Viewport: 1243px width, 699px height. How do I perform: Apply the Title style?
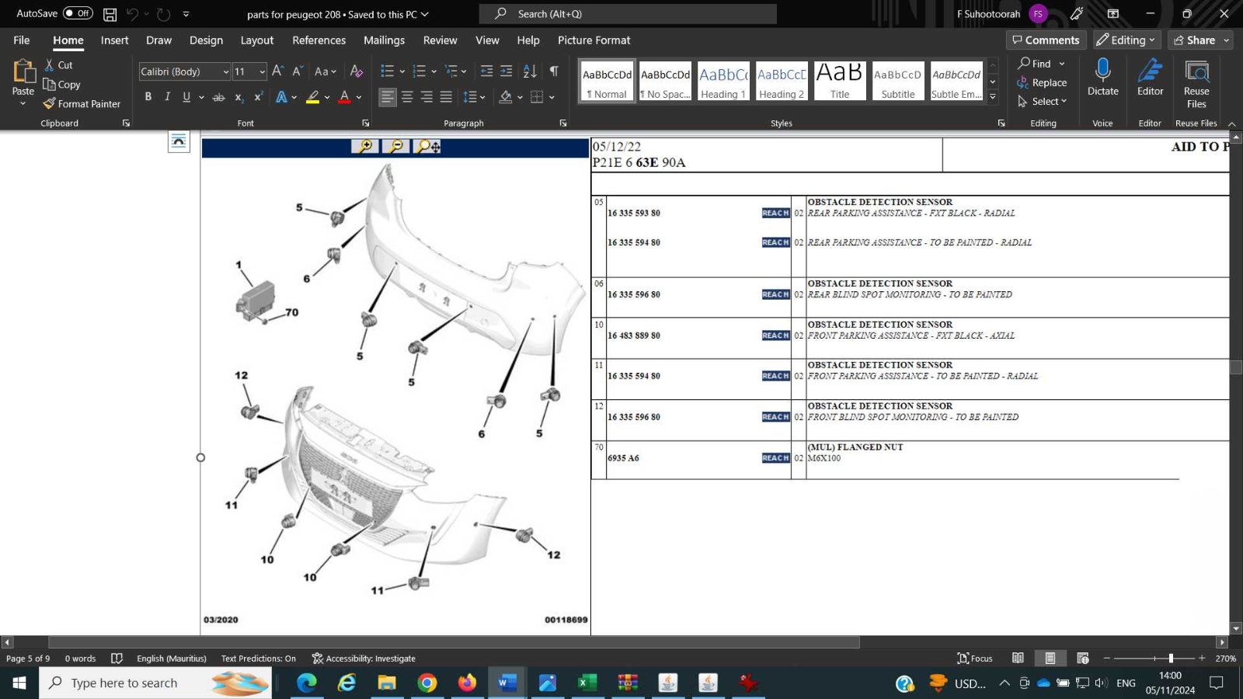point(840,82)
